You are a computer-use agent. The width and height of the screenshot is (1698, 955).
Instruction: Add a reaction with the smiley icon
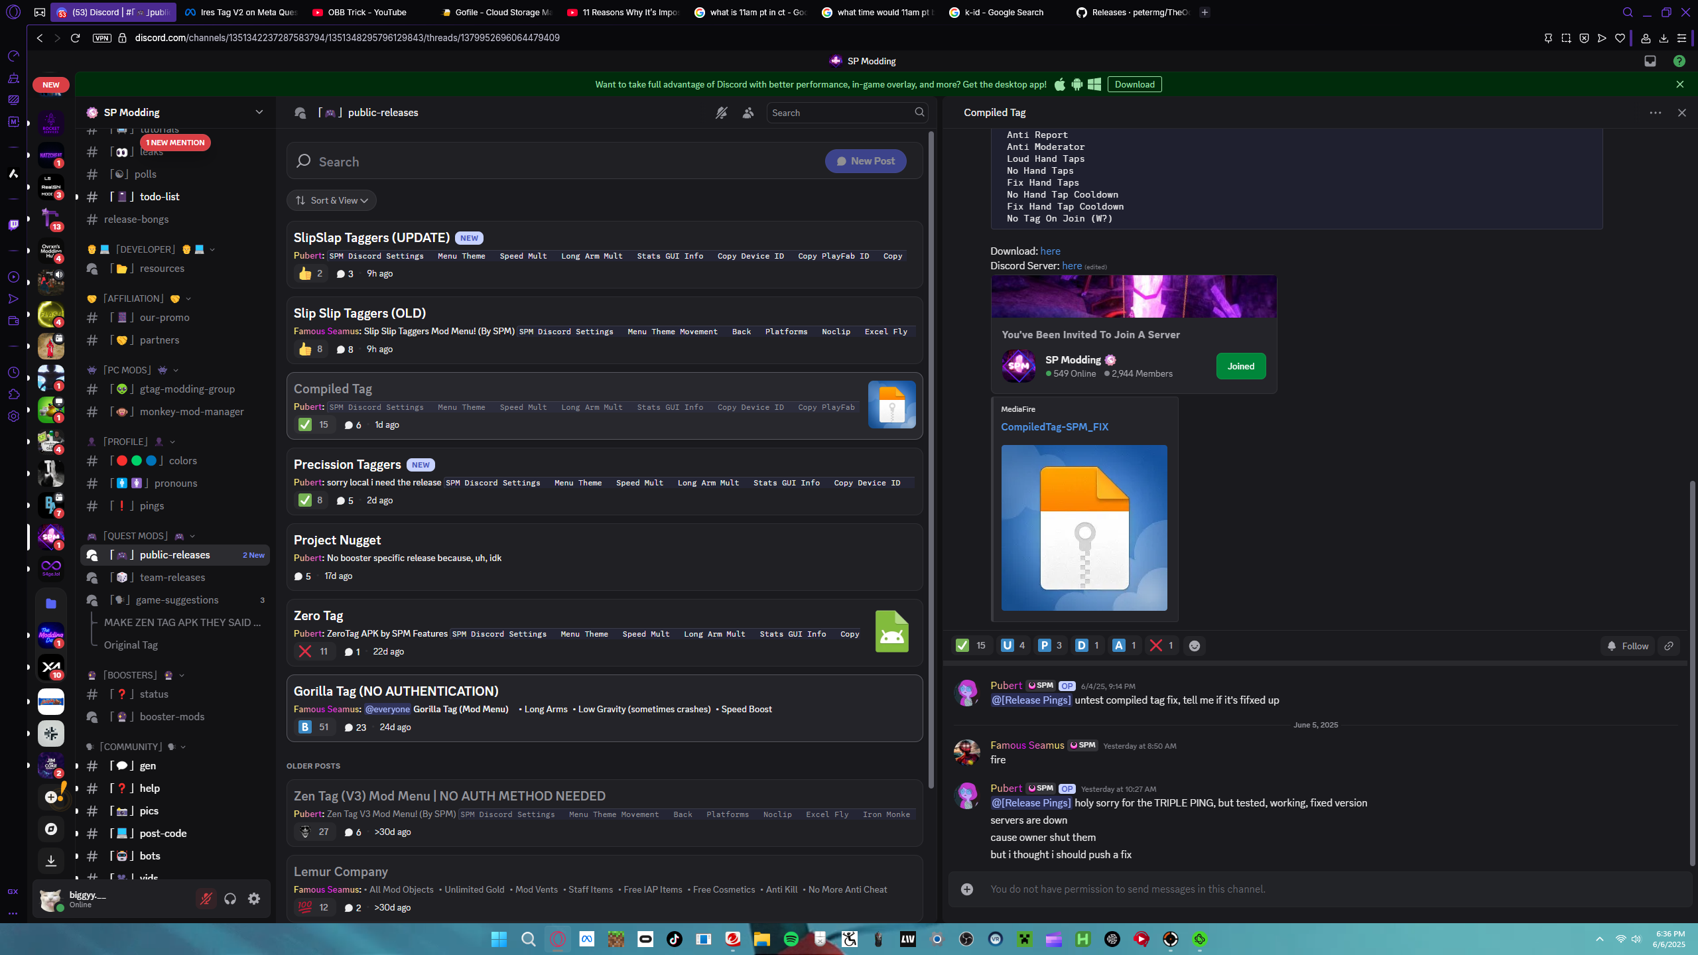click(x=1195, y=646)
